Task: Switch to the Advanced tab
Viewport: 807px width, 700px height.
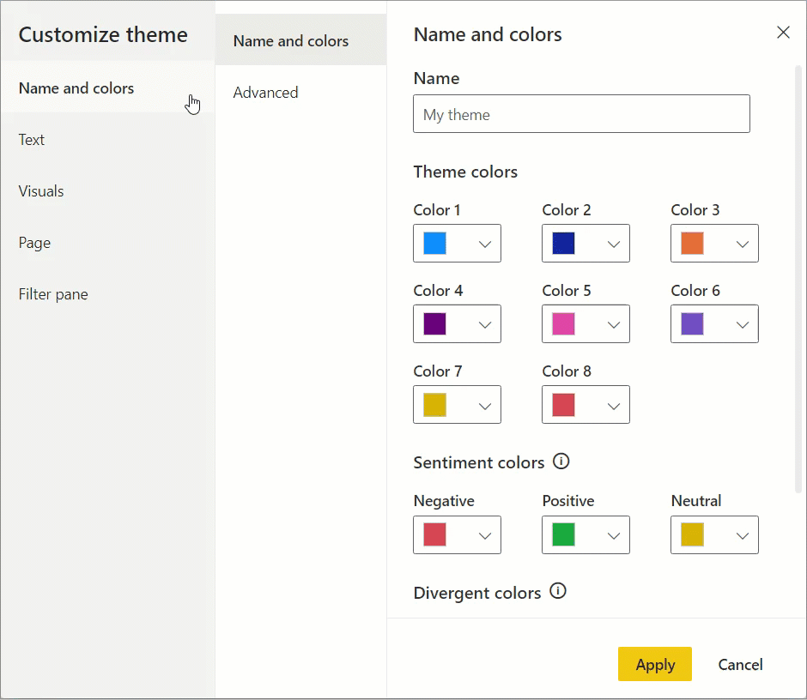Action: point(266,93)
